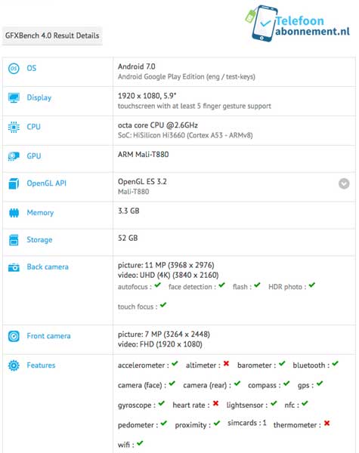Select the 52 GB storage value
This screenshot has width=359, height=453.
(128, 239)
